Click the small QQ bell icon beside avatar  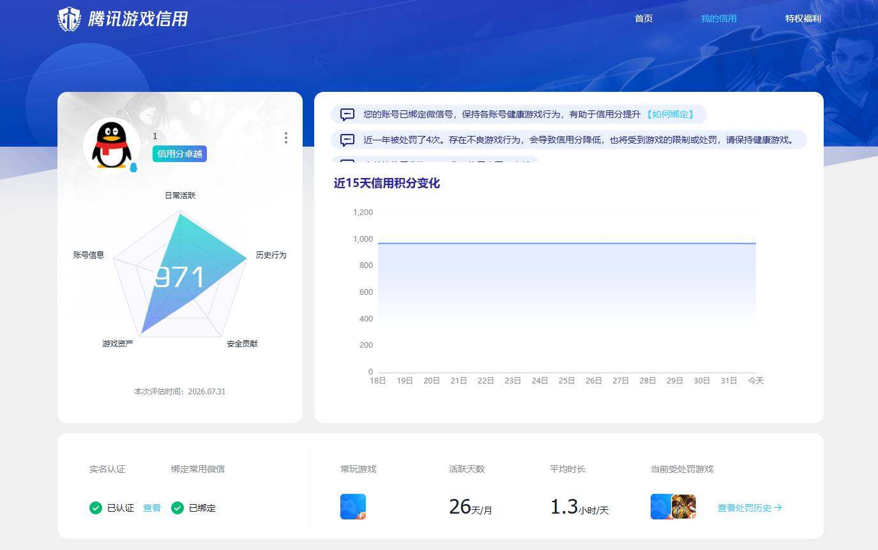tap(133, 167)
